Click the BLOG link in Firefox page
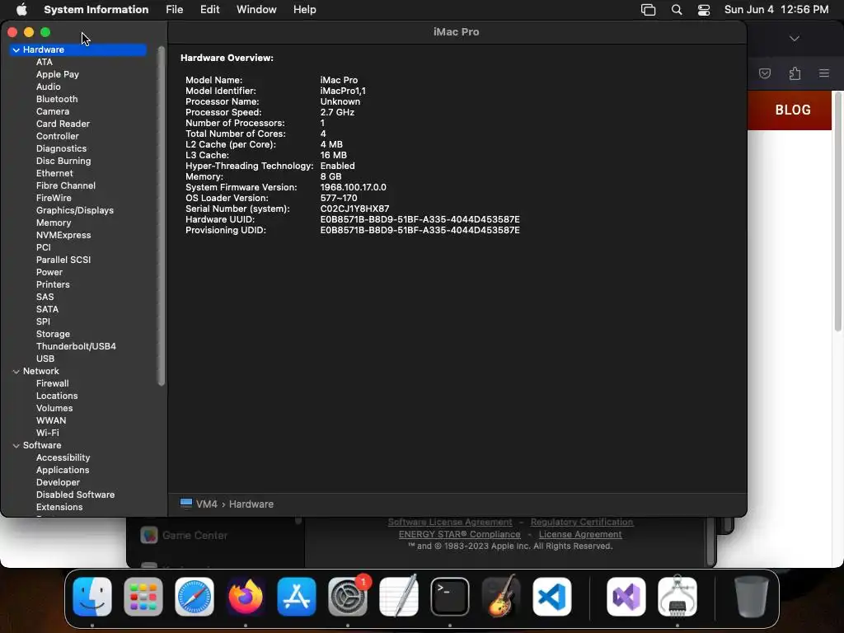This screenshot has width=844, height=633. coord(793,110)
